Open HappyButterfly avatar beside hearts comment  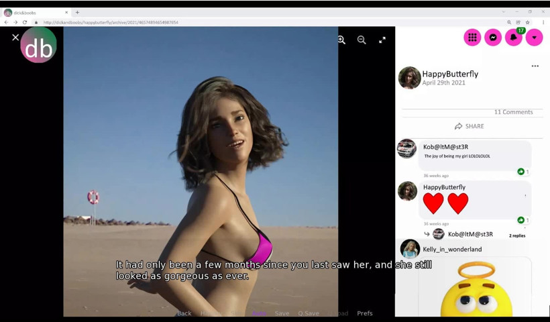pos(408,191)
